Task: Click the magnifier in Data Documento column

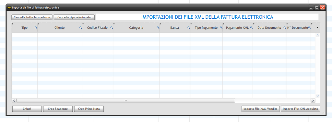Action: (285, 28)
